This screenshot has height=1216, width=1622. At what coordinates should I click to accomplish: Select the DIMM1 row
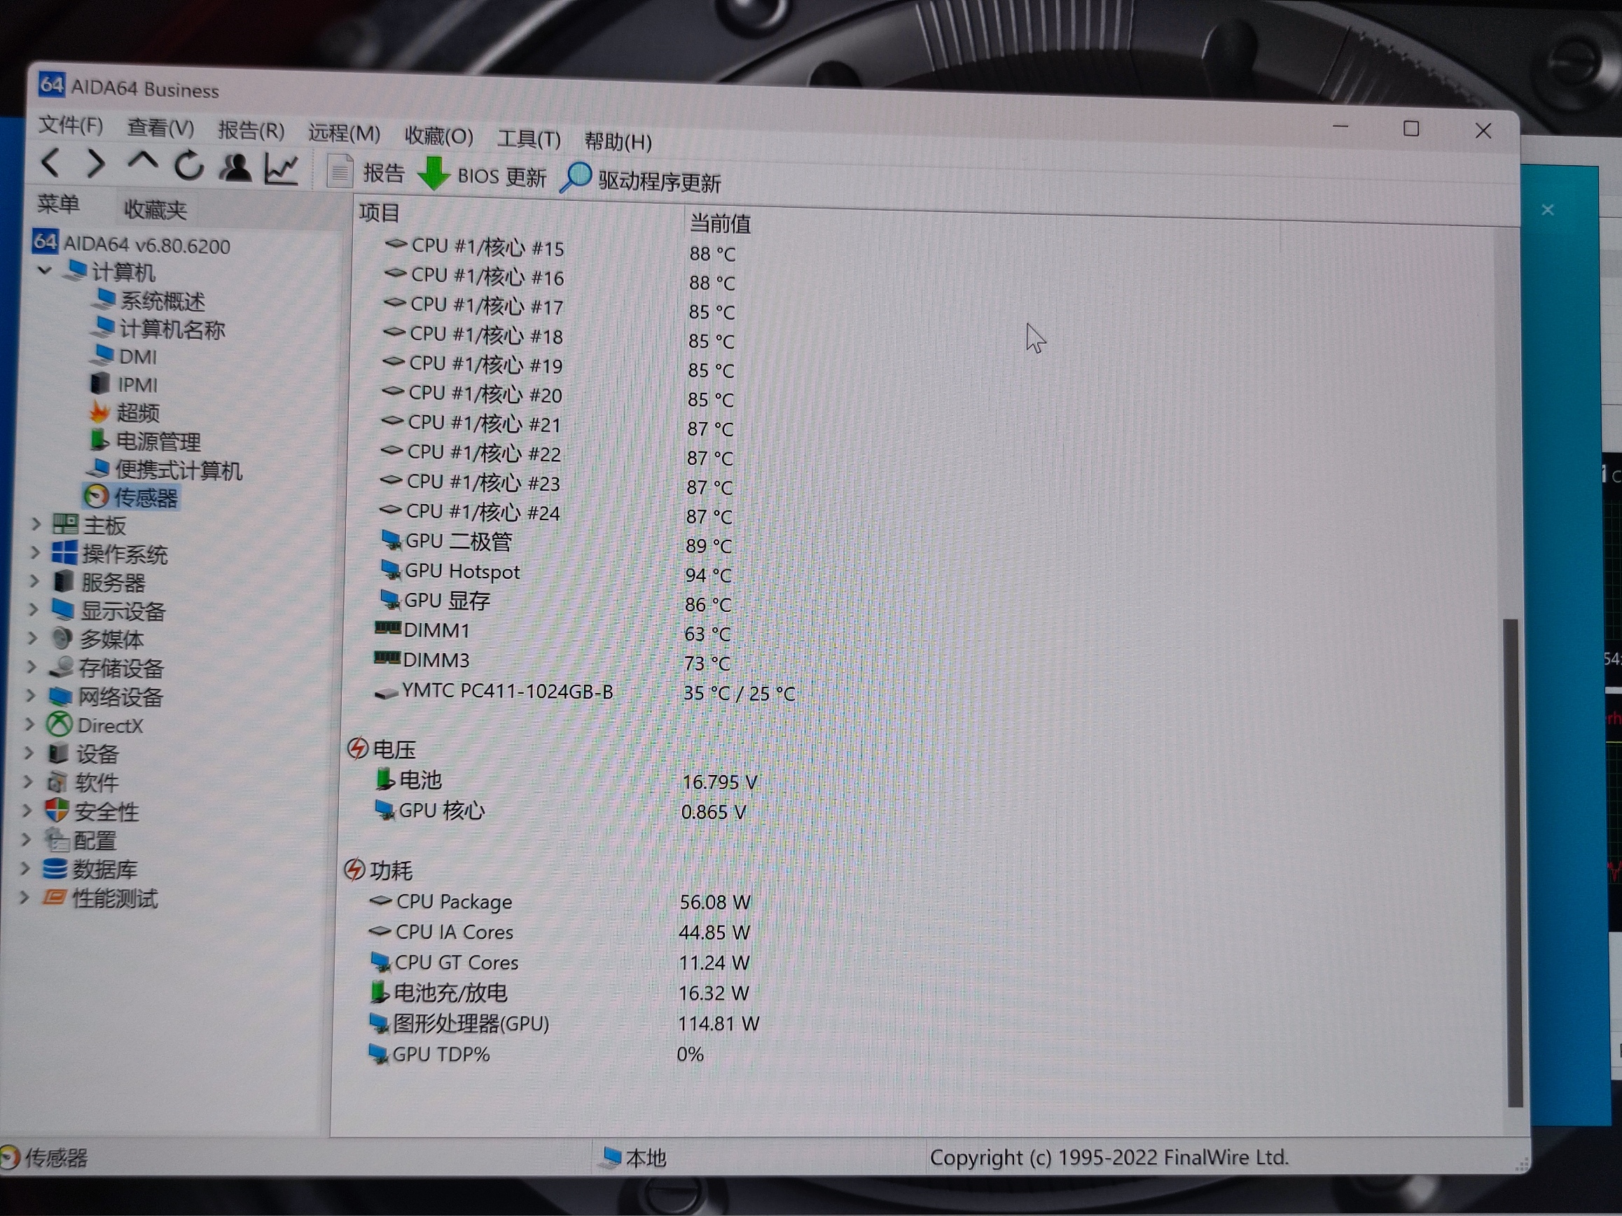[553, 631]
